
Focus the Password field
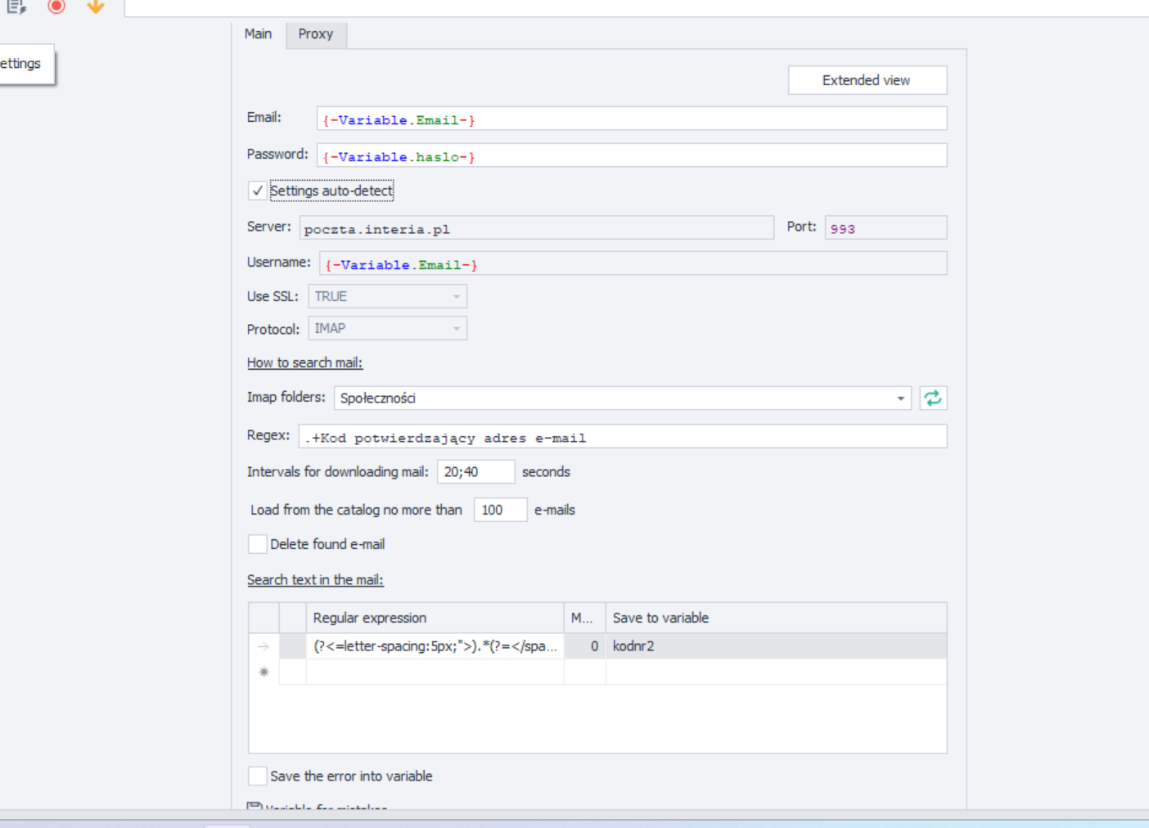click(631, 156)
